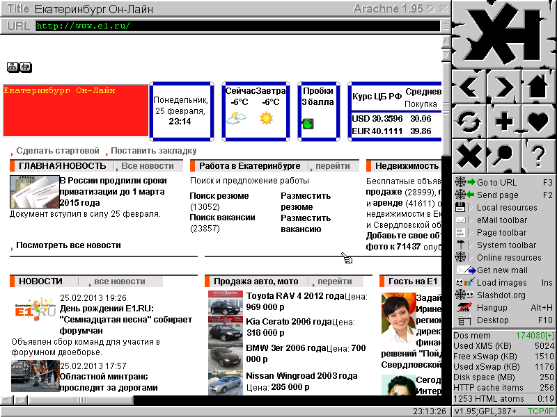The height and width of the screenshot is (417, 557).
Task: Show the eMail toolbar
Action: point(503,220)
